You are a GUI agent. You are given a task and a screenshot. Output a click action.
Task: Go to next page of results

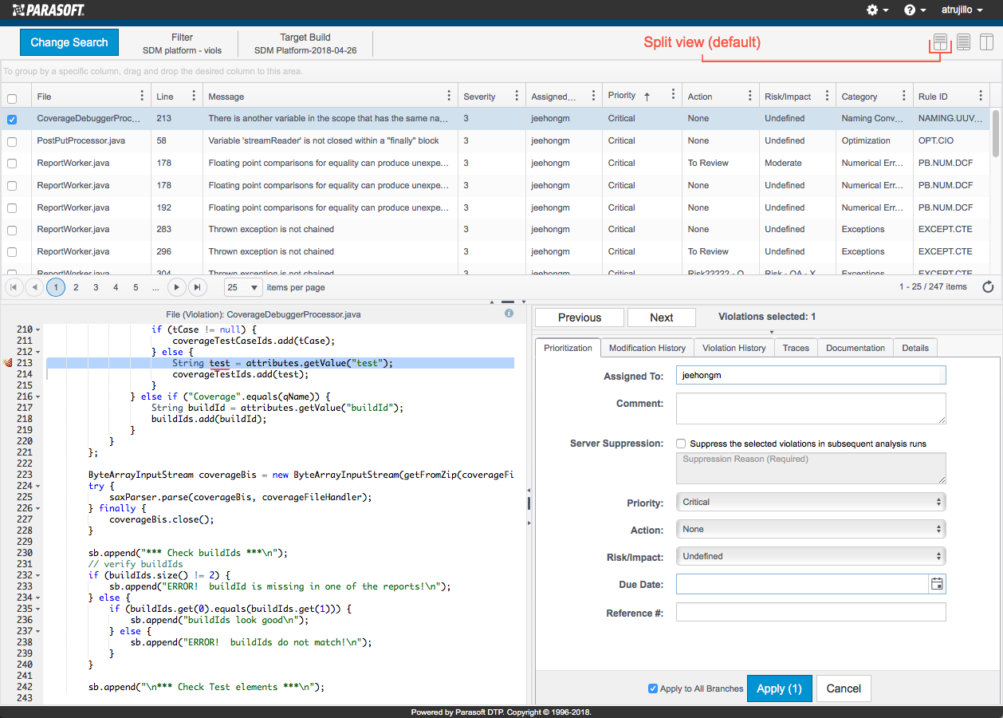177,287
